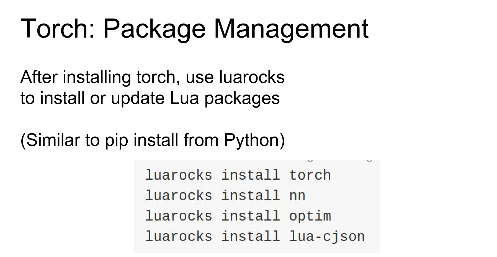Click "nn" in the second code line
The image size is (497, 257).
point(297,196)
